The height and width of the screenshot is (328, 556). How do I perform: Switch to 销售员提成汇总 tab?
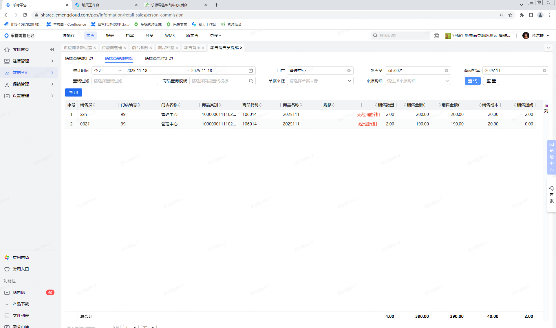pyautogui.click(x=79, y=58)
